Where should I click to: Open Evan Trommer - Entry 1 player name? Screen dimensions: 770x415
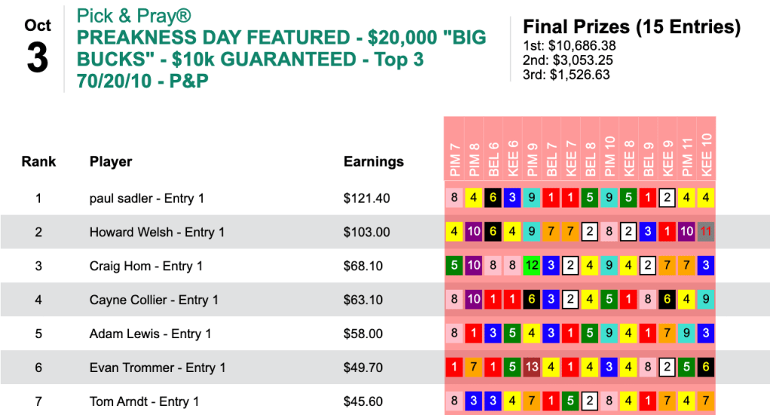(x=157, y=368)
